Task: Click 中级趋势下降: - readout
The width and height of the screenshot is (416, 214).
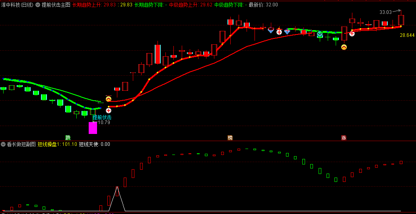Action: point(231,5)
